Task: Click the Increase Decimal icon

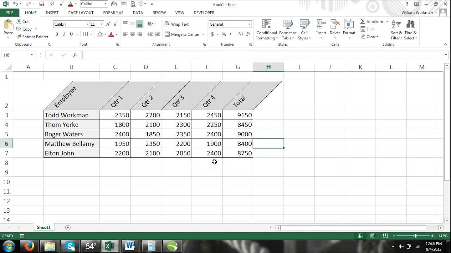Action: (x=241, y=34)
